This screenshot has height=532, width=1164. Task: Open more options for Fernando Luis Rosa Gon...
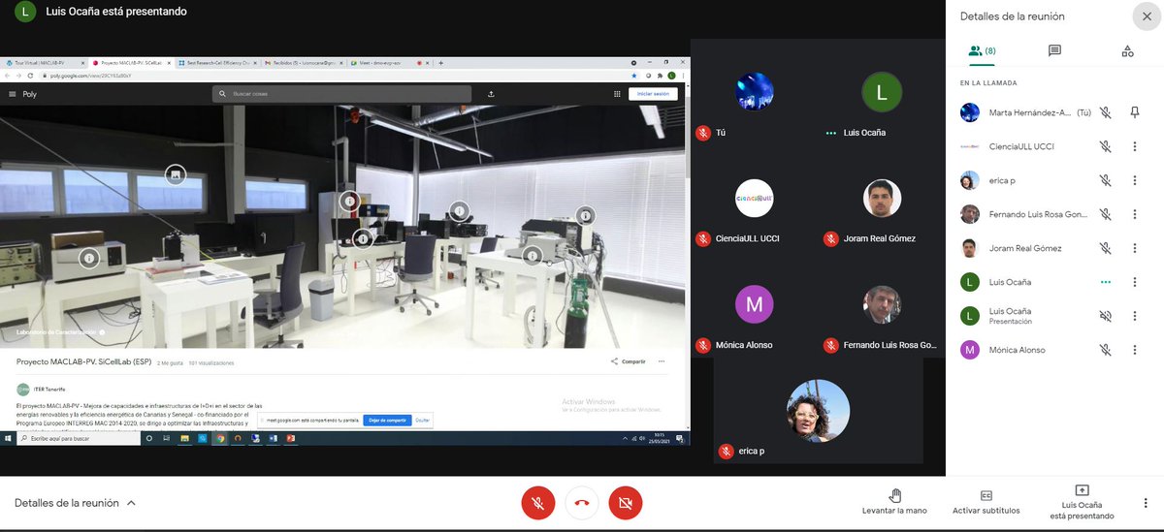(1135, 214)
